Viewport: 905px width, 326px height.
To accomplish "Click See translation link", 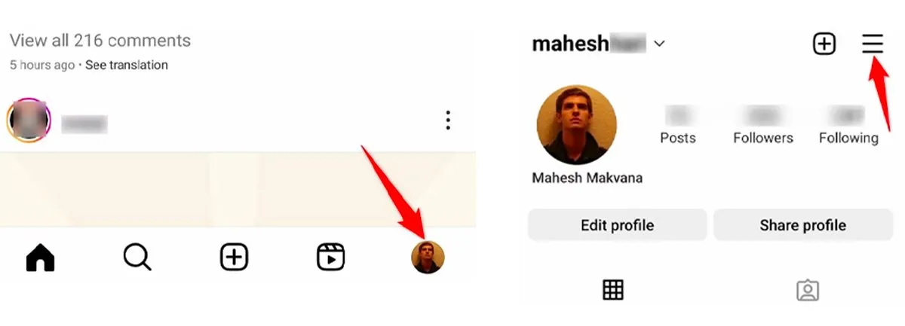I will (127, 66).
